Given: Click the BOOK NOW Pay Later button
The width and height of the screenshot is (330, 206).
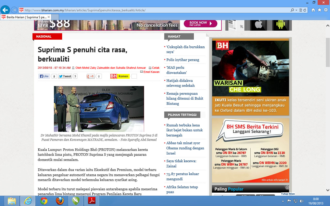Looking at the screenshot, I should point(200,24).
